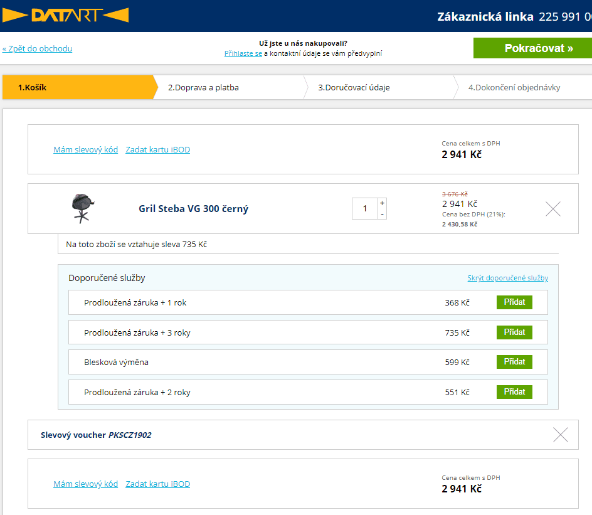The width and height of the screenshot is (592, 515).
Task: Click the top Zadat kartu iBOD link
Action: (x=158, y=149)
